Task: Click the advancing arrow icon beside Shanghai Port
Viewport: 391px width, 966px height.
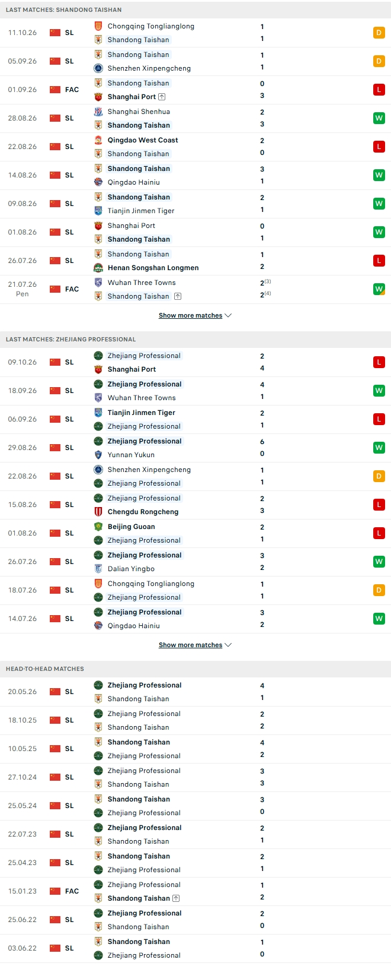Action: (162, 97)
